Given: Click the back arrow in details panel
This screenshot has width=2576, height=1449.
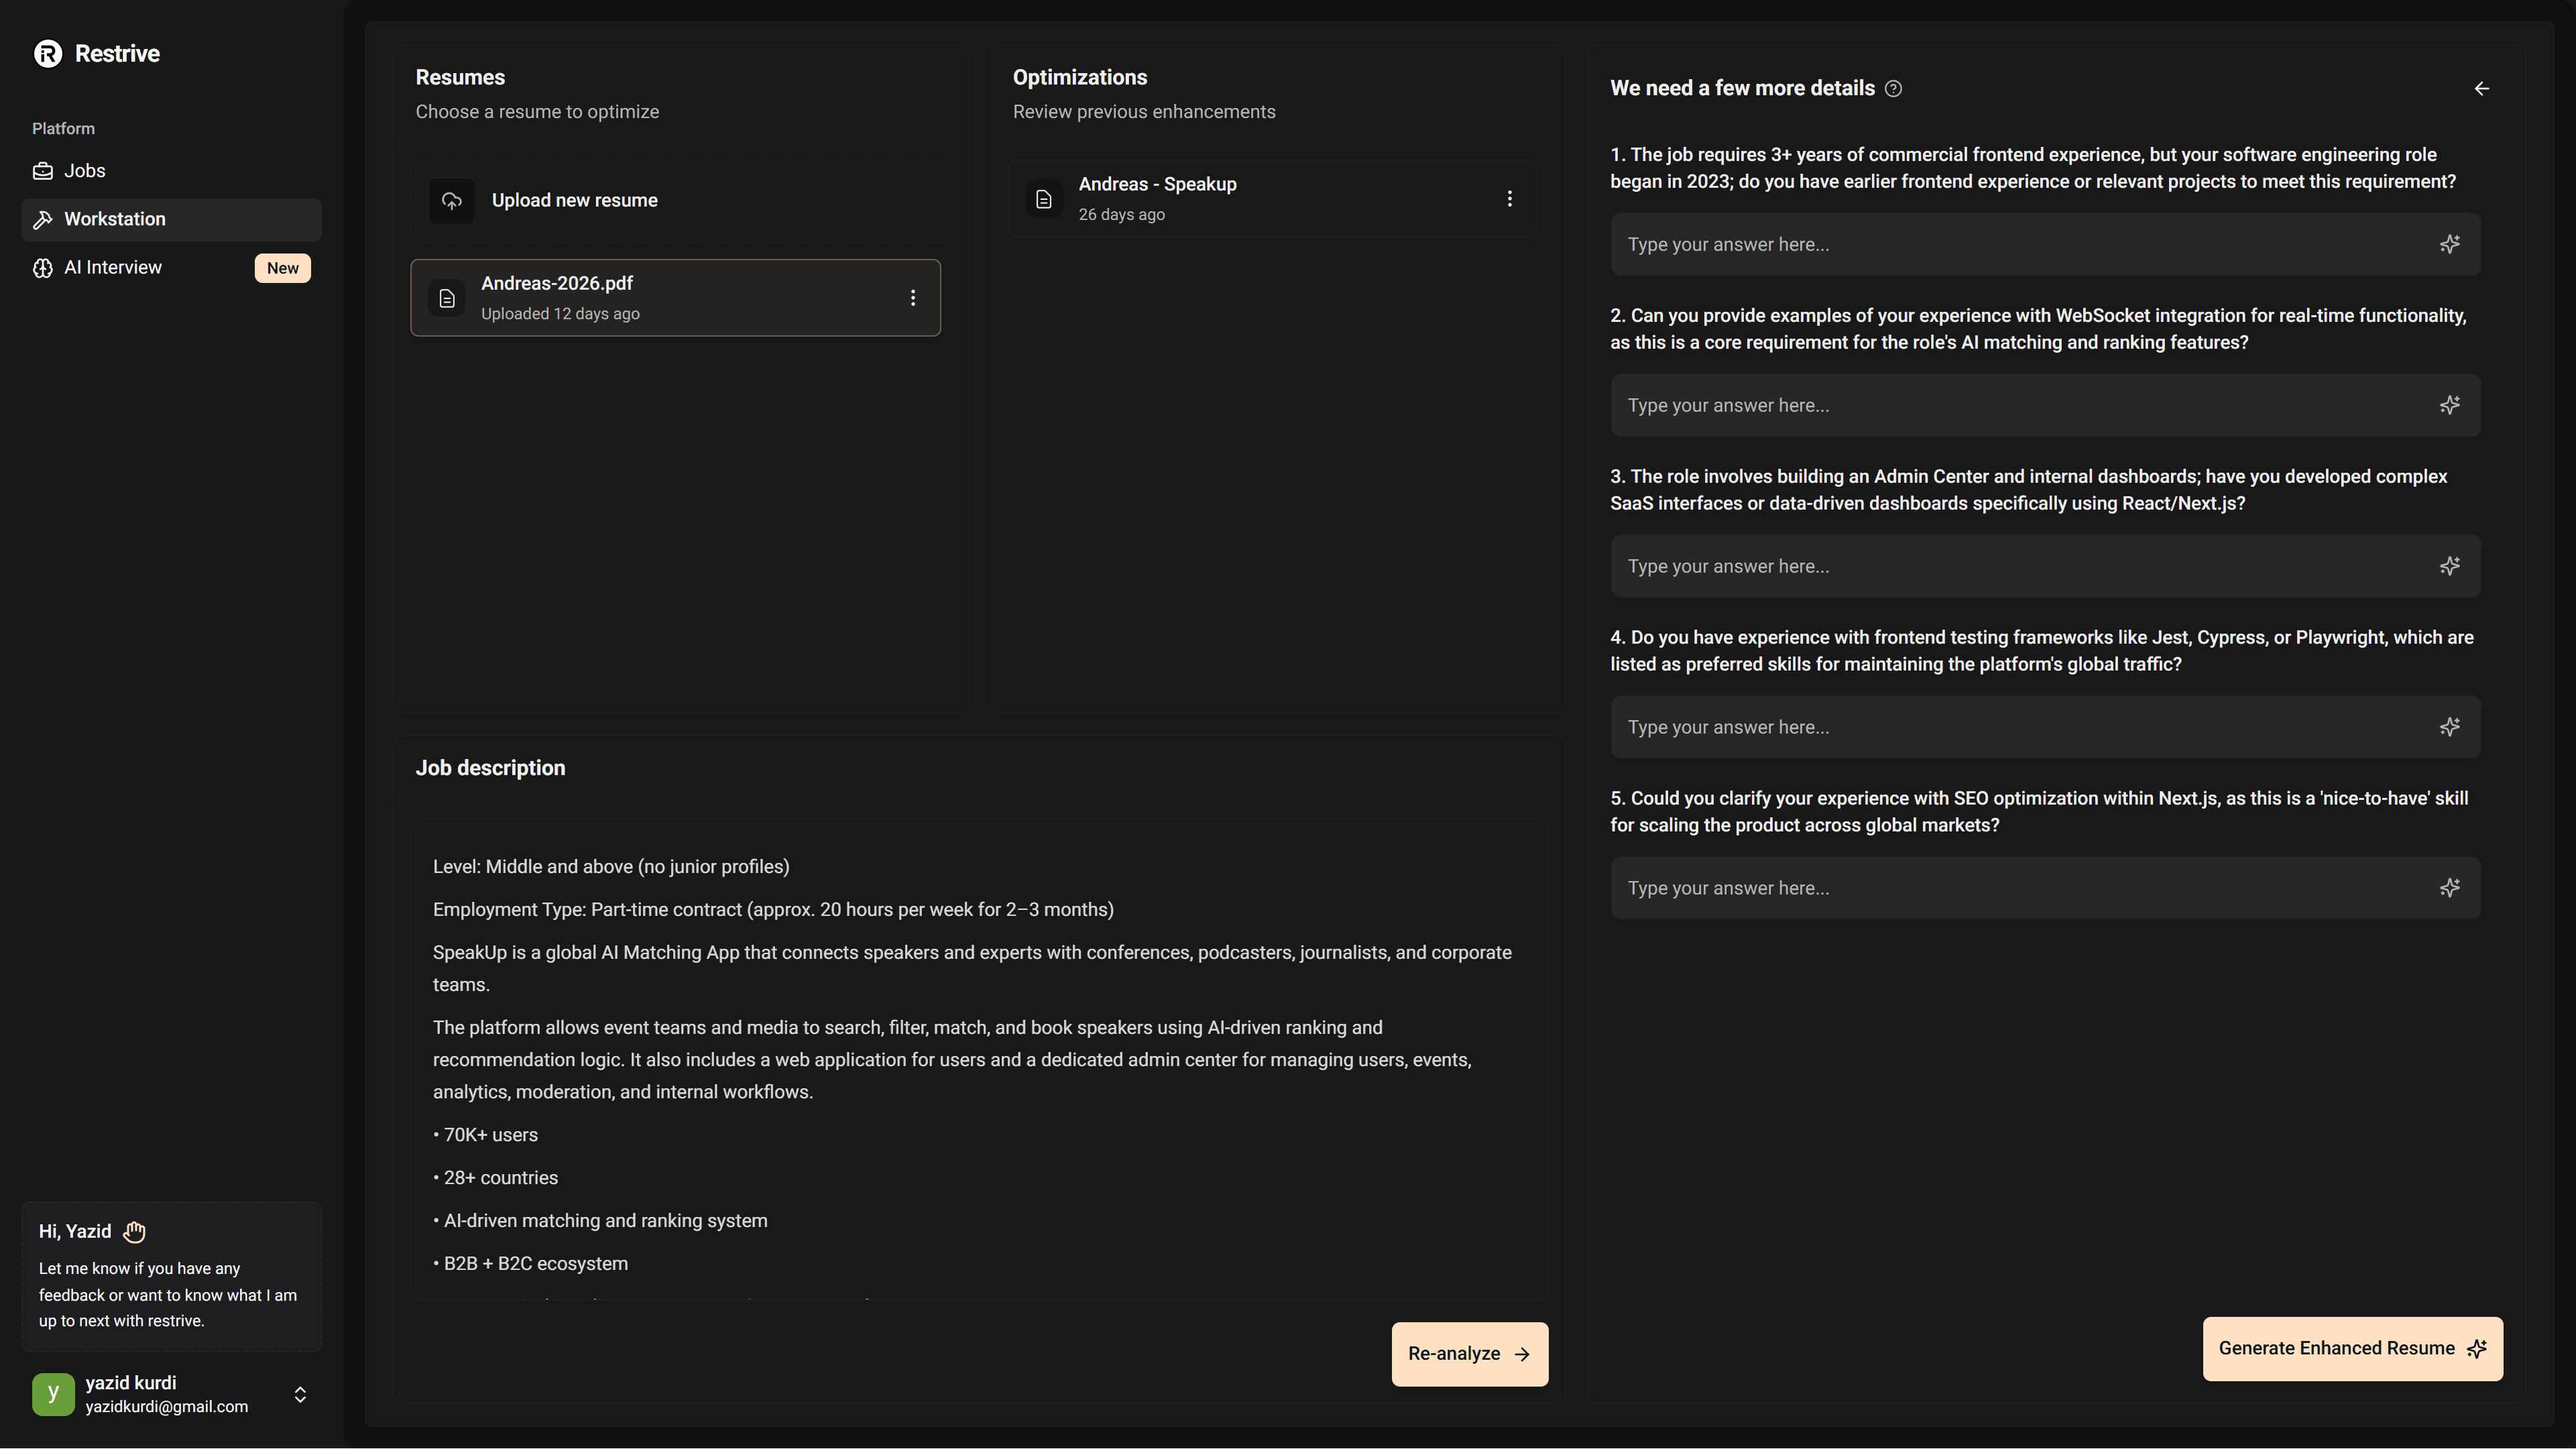Looking at the screenshot, I should coord(2481,88).
